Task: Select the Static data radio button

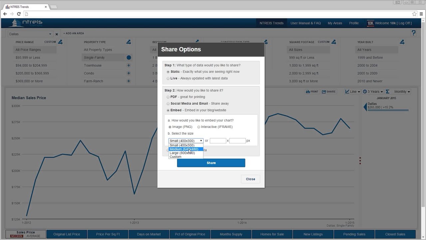Action: [168, 72]
